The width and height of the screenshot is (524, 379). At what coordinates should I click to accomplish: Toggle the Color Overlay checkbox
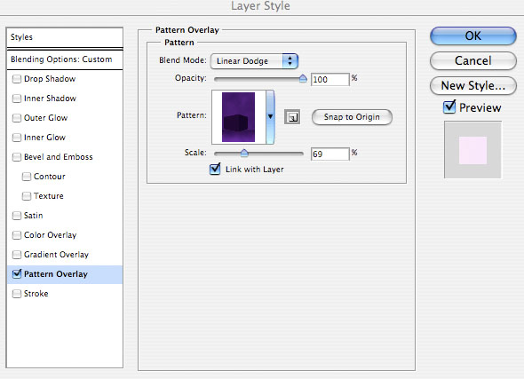(x=16, y=235)
